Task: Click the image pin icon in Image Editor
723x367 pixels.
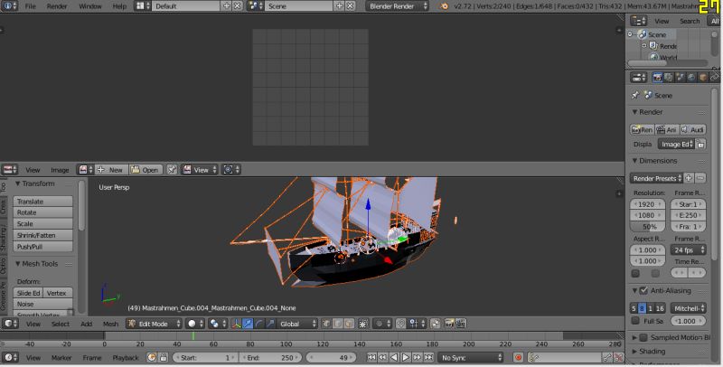Action: [x=172, y=170]
